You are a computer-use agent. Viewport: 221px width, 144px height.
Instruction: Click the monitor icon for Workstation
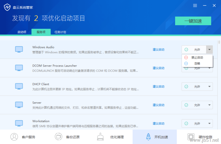(19, 123)
